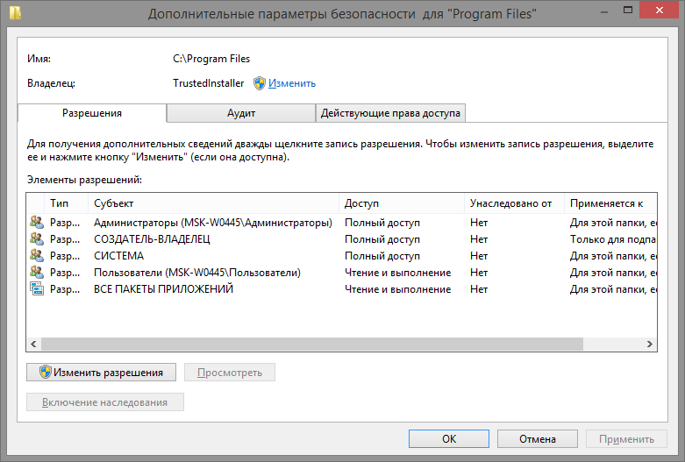Select the Пользователи (MSK-W0445\Пользователи) entry

[x=342, y=272]
